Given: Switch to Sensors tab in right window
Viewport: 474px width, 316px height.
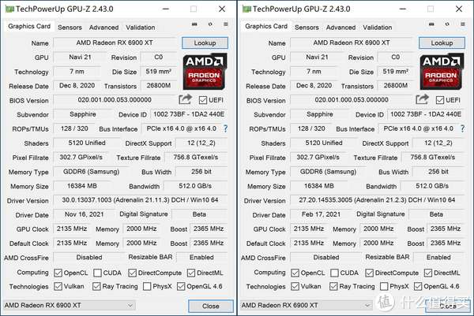Looking at the screenshot, I should click(307, 28).
